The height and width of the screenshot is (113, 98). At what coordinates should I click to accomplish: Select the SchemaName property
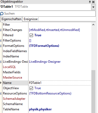coord(13,104)
